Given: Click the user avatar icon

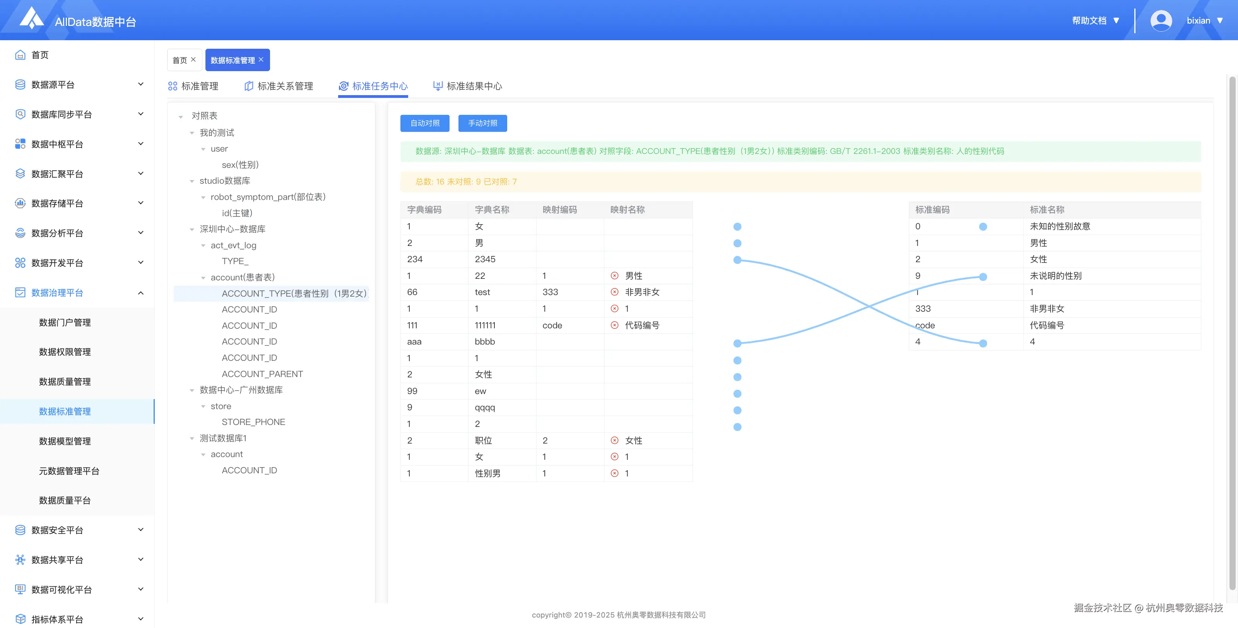Looking at the screenshot, I should (1161, 20).
